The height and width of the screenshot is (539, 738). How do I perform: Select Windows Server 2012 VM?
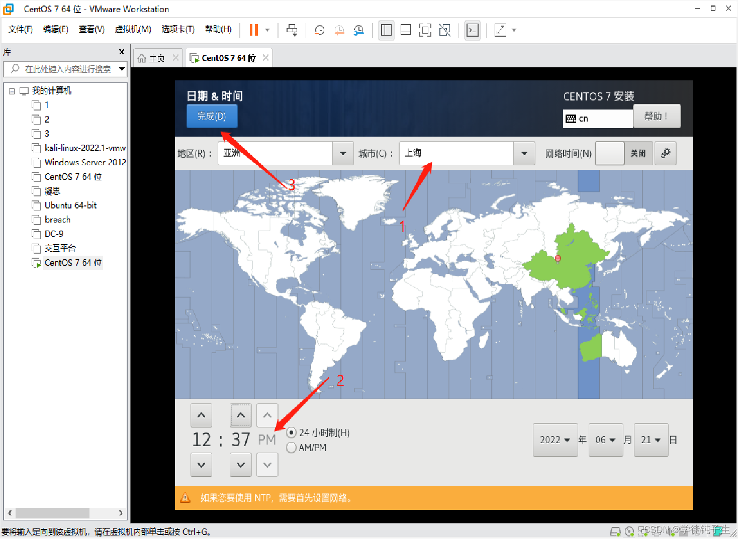click(x=79, y=162)
